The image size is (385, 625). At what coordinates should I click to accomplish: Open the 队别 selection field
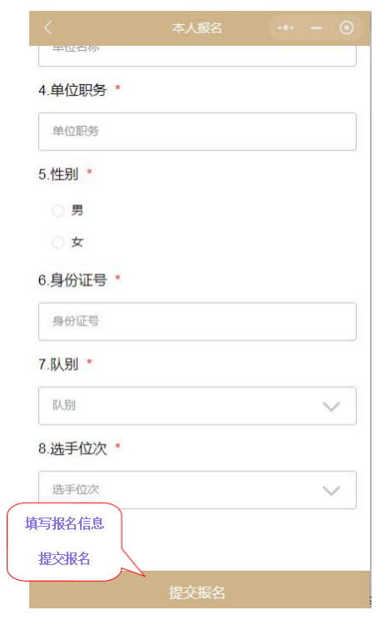(x=197, y=406)
